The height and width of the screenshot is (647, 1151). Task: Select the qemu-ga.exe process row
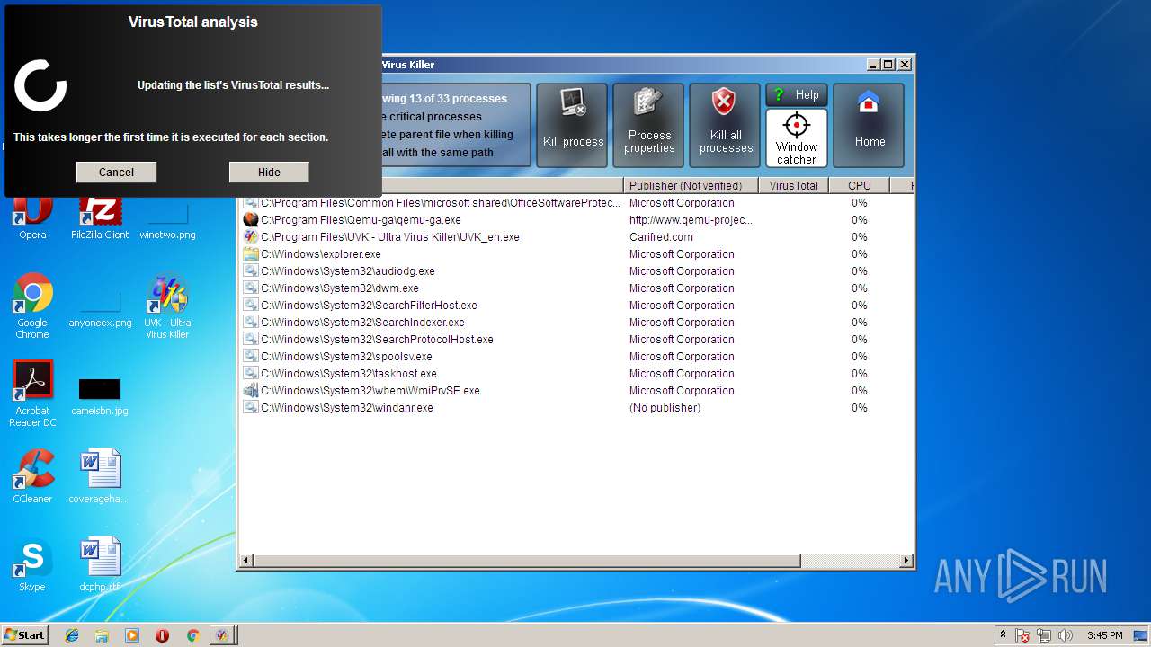coord(575,220)
